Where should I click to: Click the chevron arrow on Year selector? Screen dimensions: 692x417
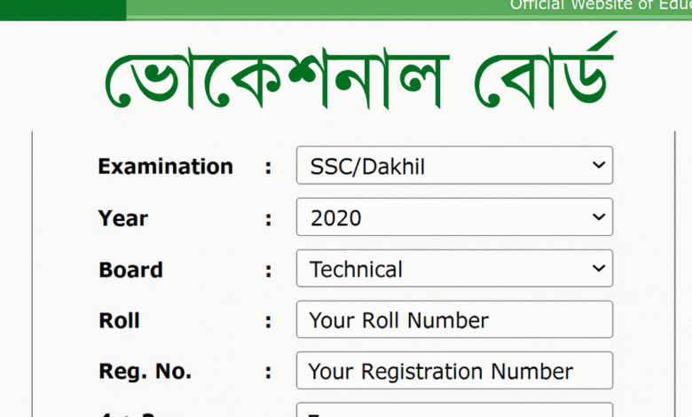[x=599, y=216]
